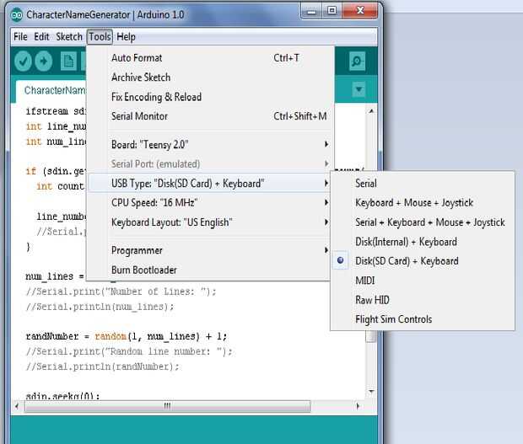Click the vertical scrollbar up arrow

[371, 110]
